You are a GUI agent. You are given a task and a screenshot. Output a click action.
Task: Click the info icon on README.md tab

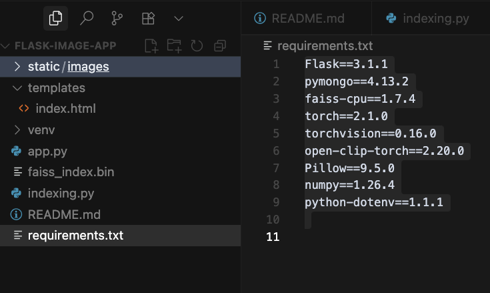(x=260, y=18)
